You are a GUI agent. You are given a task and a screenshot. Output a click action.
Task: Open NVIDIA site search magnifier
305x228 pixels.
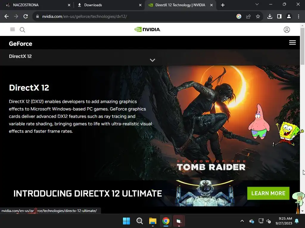[x=22, y=30]
